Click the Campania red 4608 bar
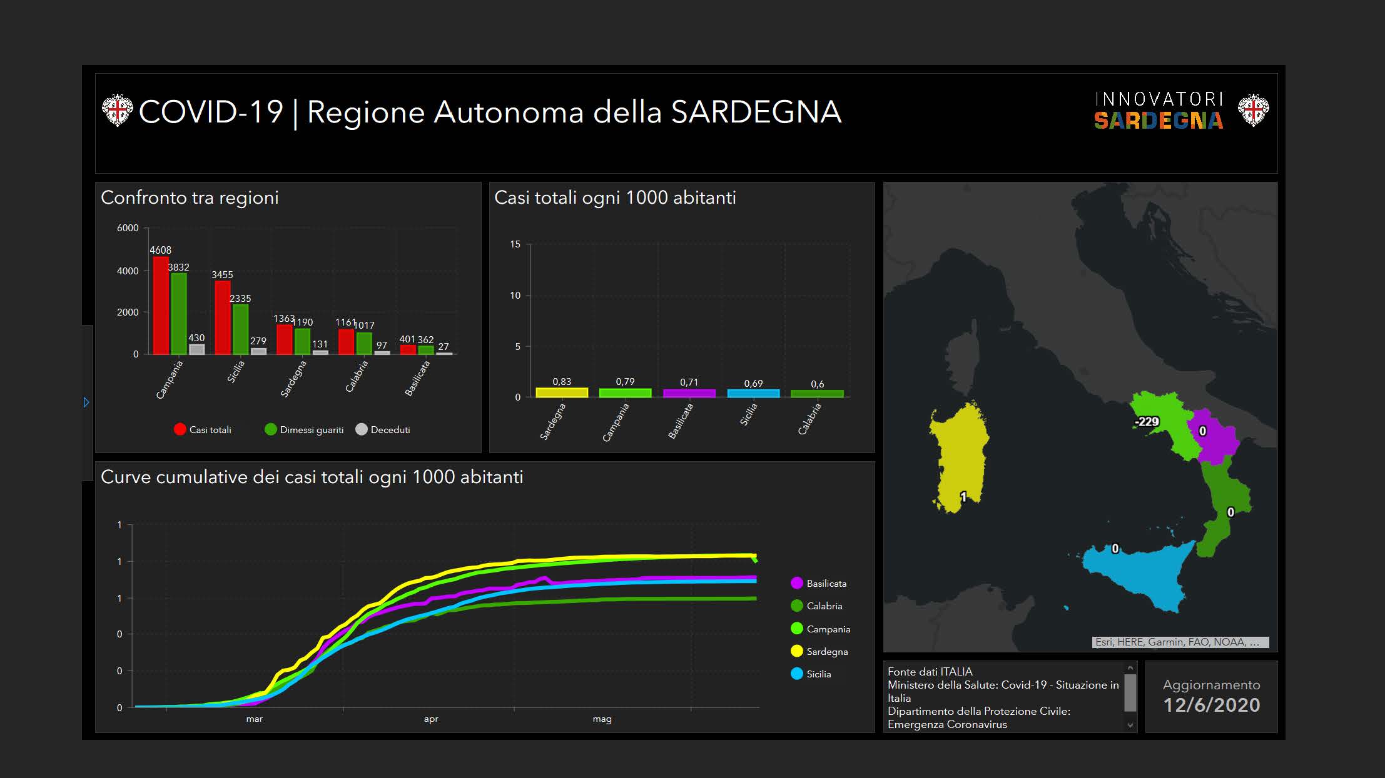The height and width of the screenshot is (778, 1385). pyautogui.click(x=161, y=306)
